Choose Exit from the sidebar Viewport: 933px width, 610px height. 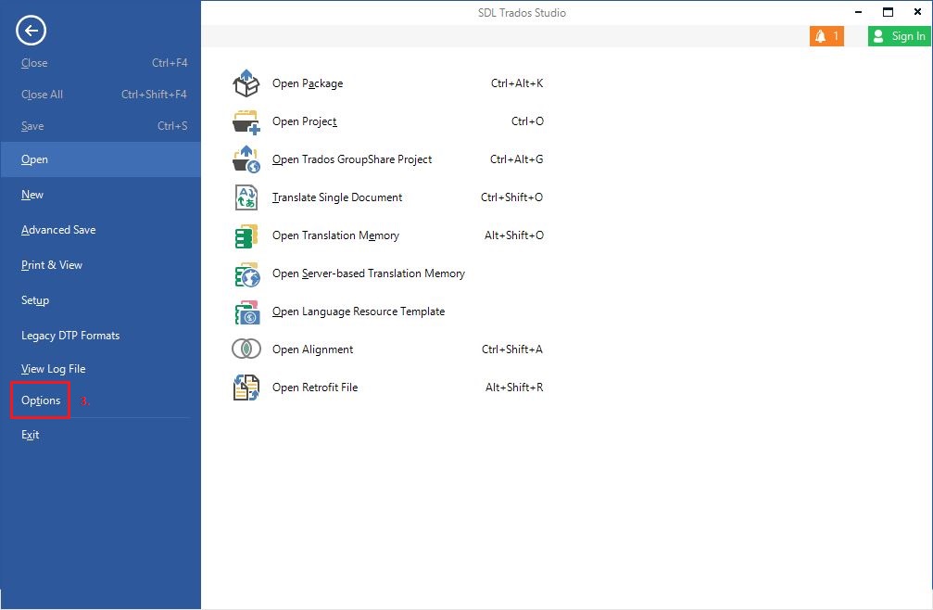[31, 435]
